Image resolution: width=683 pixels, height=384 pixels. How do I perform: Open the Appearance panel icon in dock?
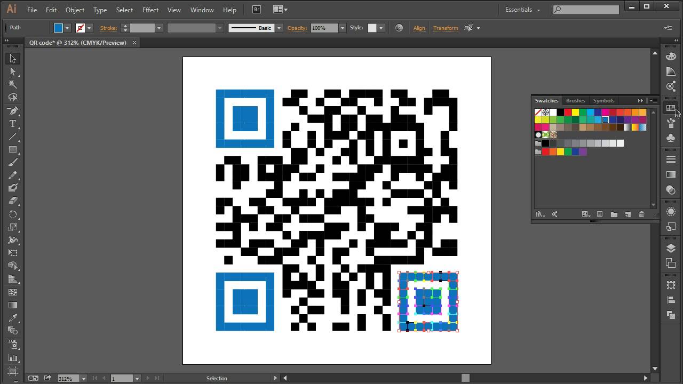(671, 212)
